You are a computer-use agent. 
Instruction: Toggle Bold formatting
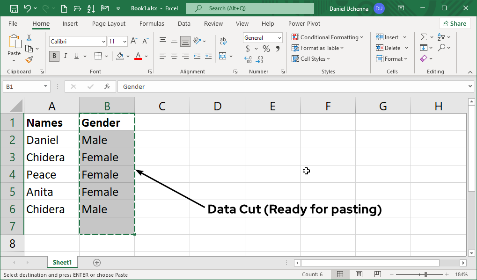[x=55, y=57]
